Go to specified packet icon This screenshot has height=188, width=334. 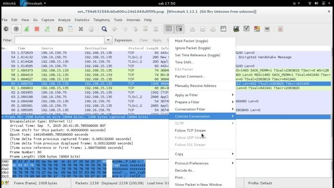135,29
